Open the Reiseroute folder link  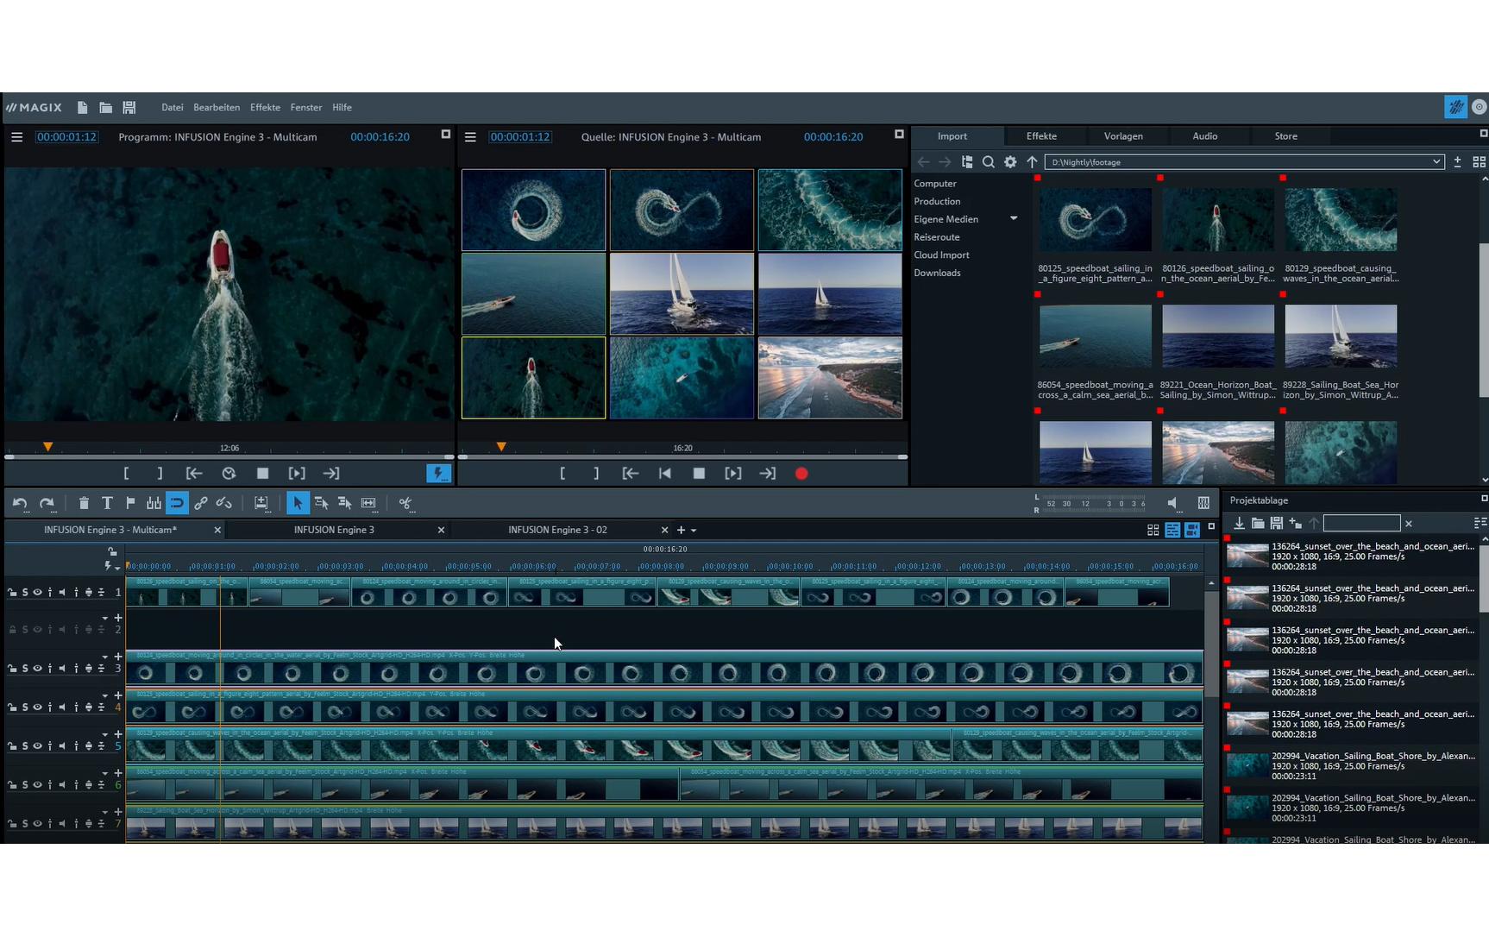(937, 237)
